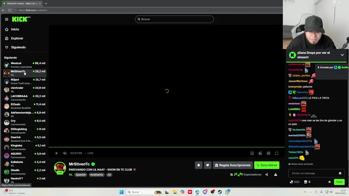Image resolution: width=349 pixels, height=196 pixels.
Task: Switch player to theater mode
Action: pos(268,153)
